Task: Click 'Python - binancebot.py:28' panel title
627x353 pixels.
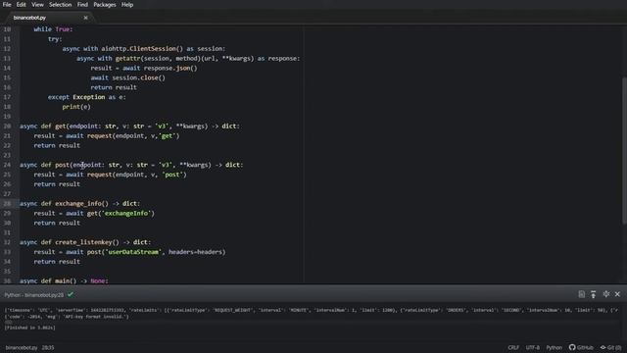Action: pyautogui.click(x=34, y=295)
